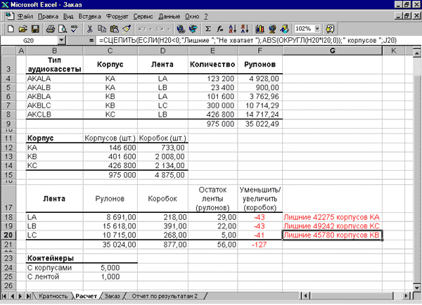
Task: Open the Вставка menu
Action: (89, 17)
